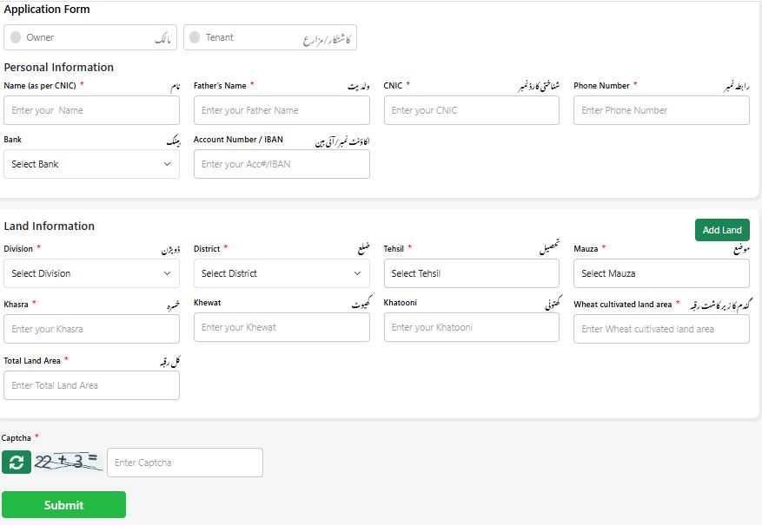Click the 'Tehsil' field label
This screenshot has width=762, height=525.
pos(394,248)
